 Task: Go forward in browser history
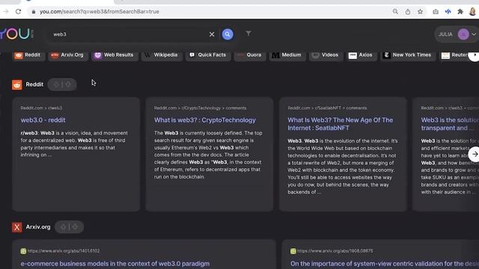[x=6, y=12]
